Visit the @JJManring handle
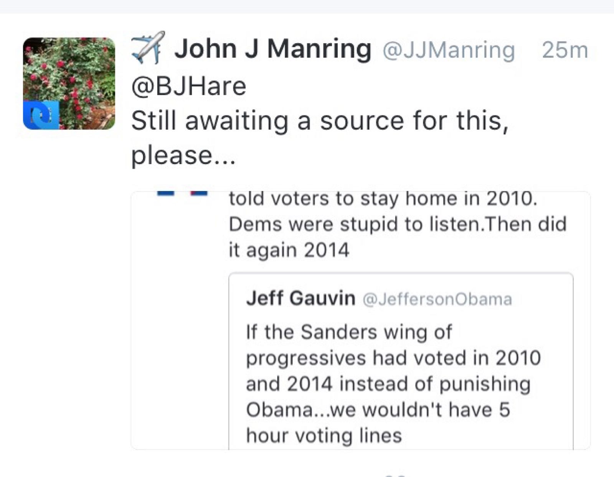This screenshot has width=614, height=477. 449,50
